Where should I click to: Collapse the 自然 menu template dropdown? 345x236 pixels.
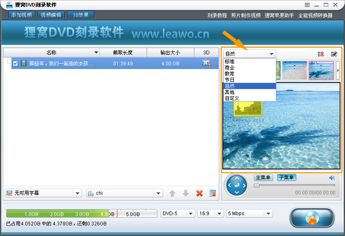pos(271,54)
